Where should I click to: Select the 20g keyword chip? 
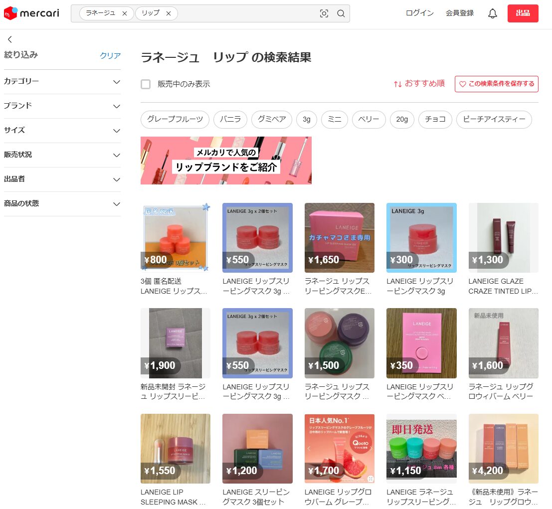click(x=402, y=119)
